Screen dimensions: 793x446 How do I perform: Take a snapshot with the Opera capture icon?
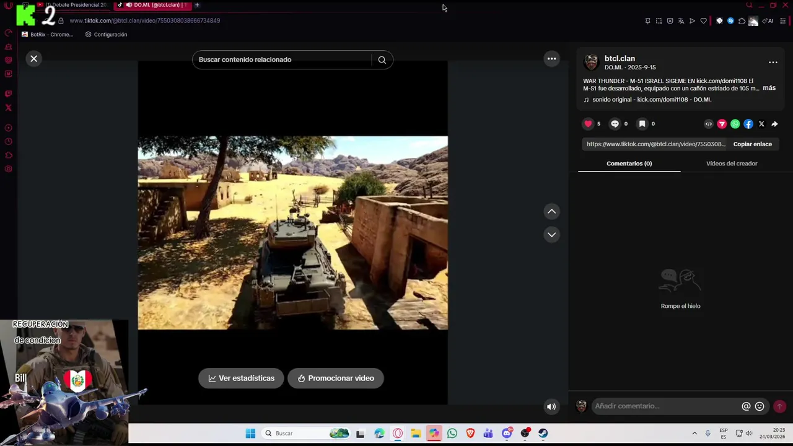pos(659,21)
